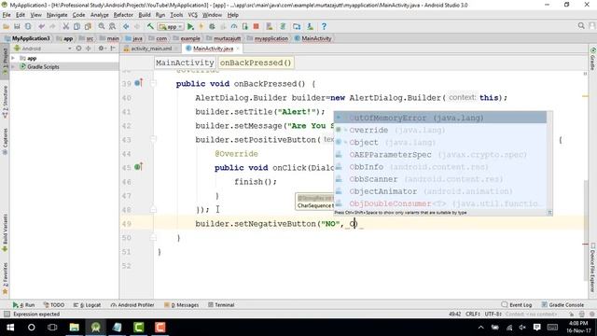The width and height of the screenshot is (597, 336).
Task: Click the murtazajutt navigation bar folder
Action: [x=223, y=38]
